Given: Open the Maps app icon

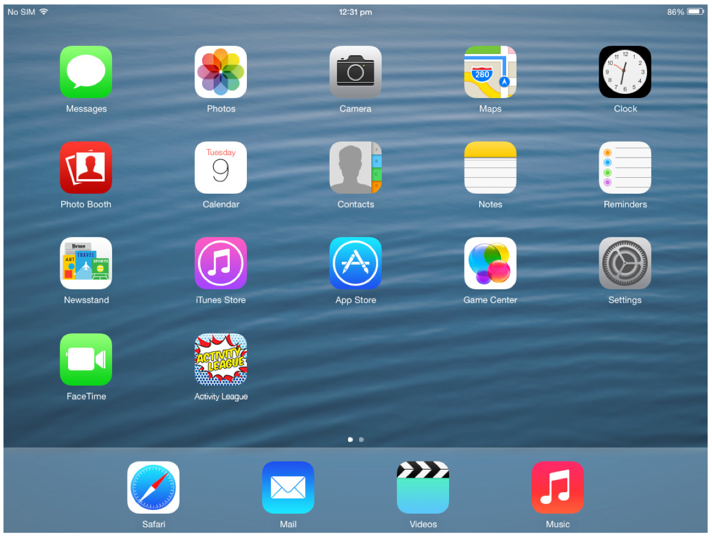Looking at the screenshot, I should point(490,72).
